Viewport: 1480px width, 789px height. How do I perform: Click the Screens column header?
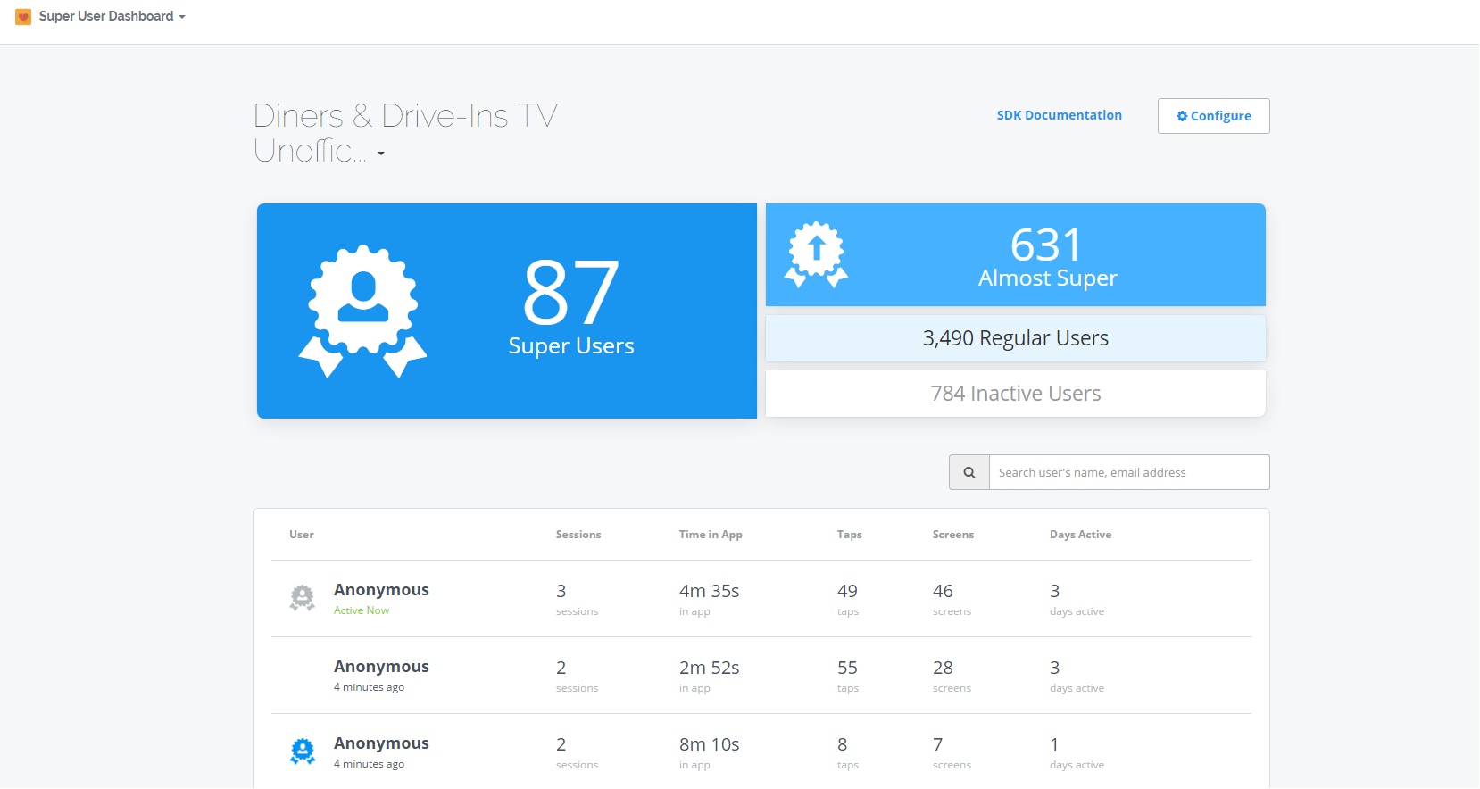953,535
